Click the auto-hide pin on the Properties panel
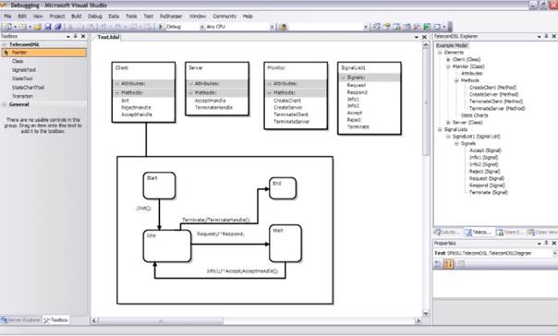Image resolution: width=558 pixels, height=336 pixels. pos(546,243)
